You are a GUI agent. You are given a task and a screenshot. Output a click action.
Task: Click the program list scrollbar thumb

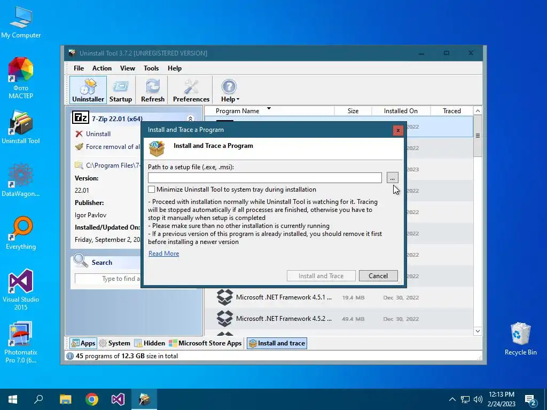pos(478,136)
